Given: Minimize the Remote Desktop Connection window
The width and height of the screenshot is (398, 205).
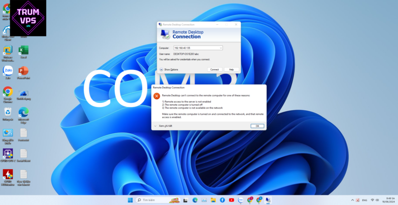Looking at the screenshot, I should point(217,25).
